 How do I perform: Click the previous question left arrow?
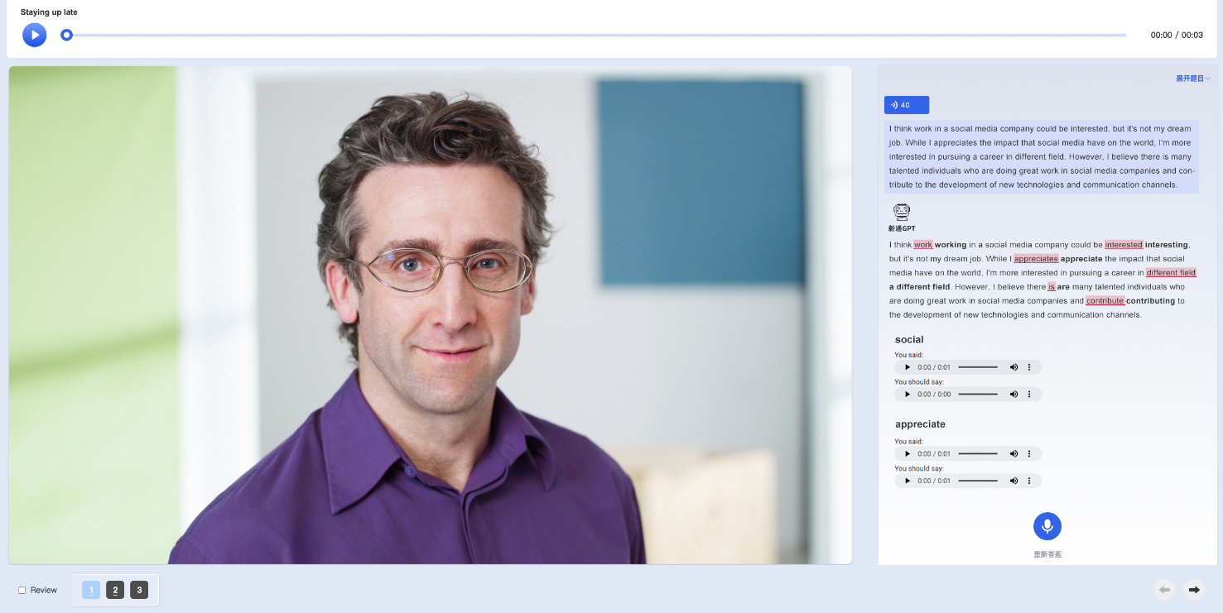[1164, 590]
